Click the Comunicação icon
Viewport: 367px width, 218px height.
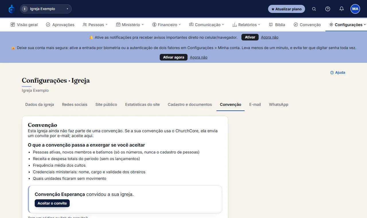click(191, 25)
